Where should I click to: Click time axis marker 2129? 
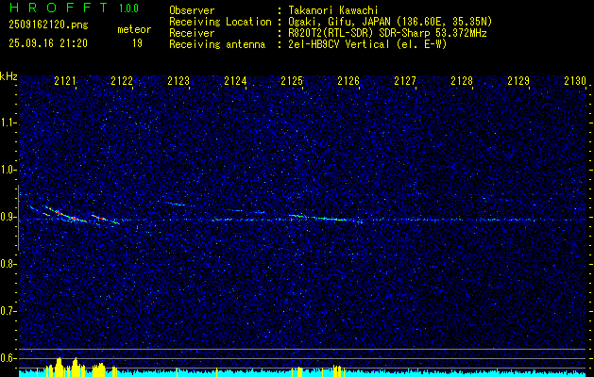(x=518, y=81)
